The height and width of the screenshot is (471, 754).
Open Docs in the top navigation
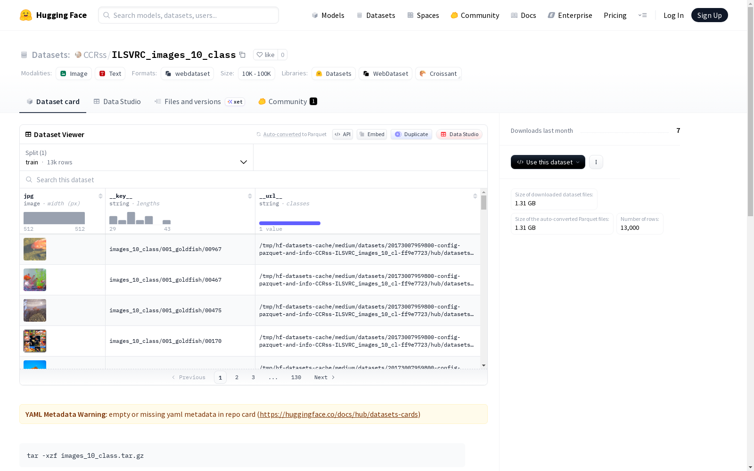point(524,15)
